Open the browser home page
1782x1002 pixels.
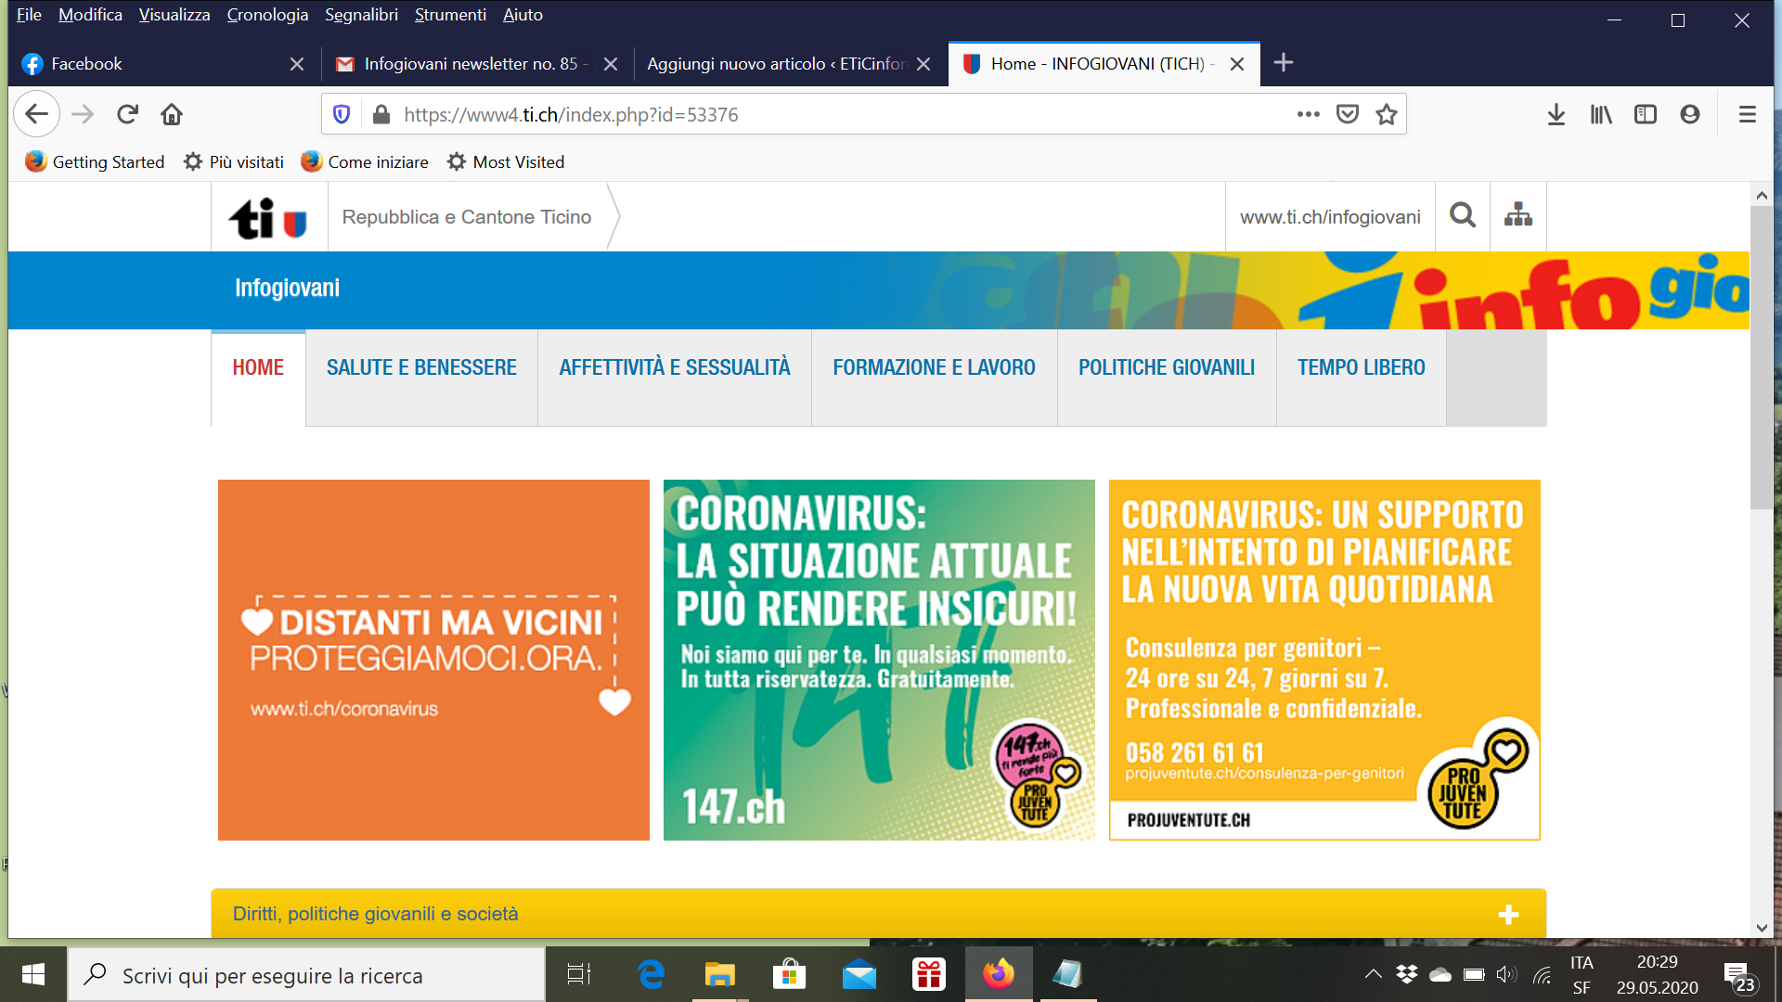tap(172, 114)
